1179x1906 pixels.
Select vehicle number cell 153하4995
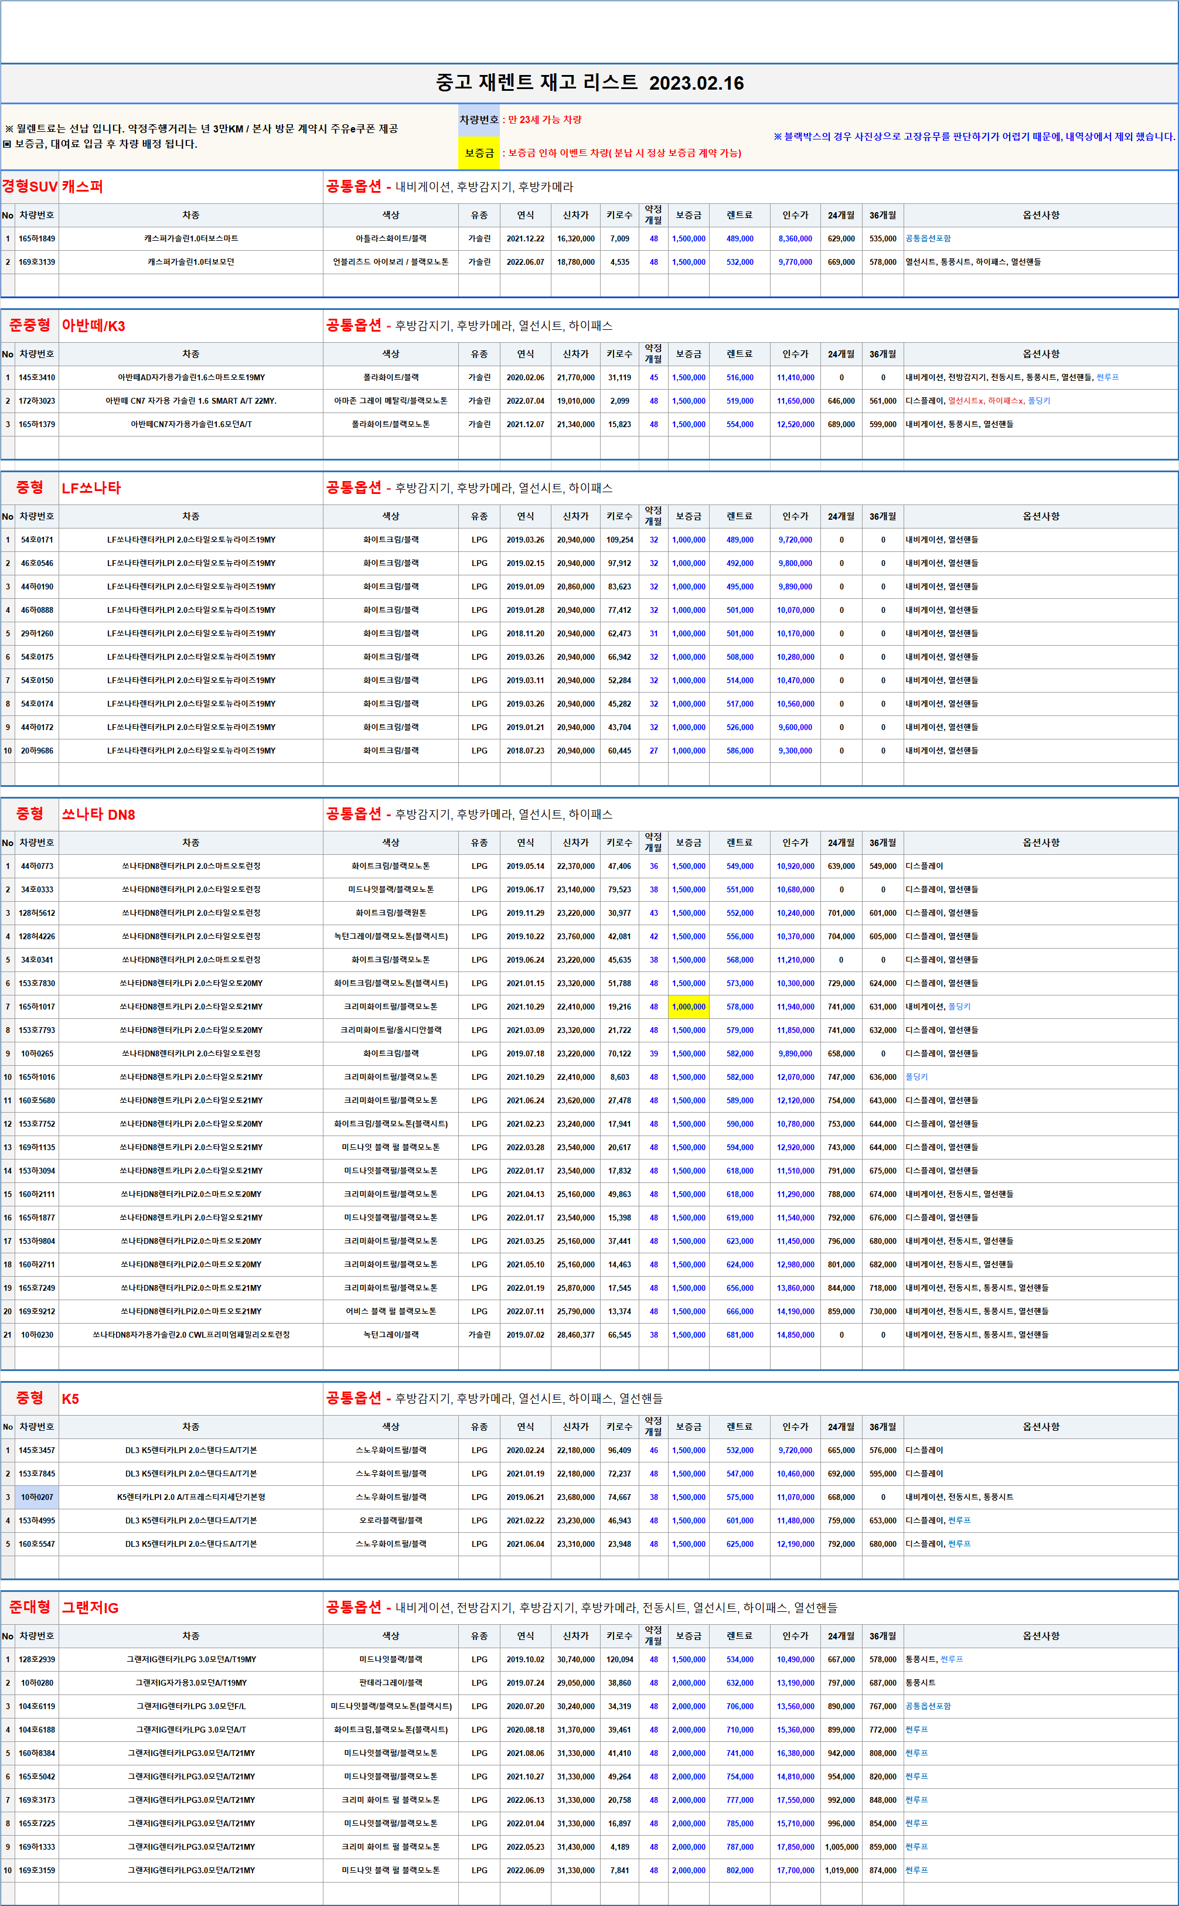37,1520
